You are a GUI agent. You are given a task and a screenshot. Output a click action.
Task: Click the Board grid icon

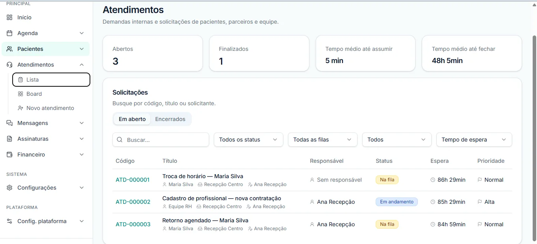click(21, 94)
